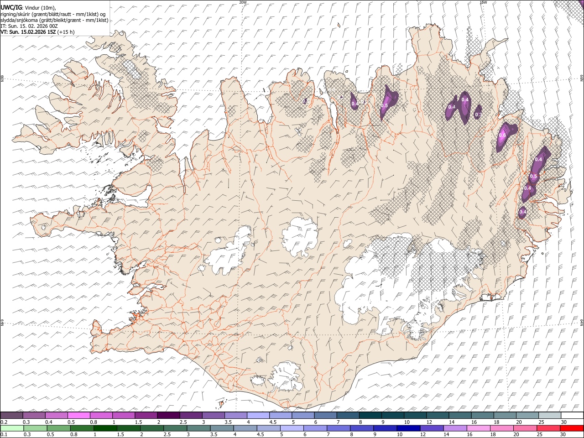
Task: Click the green-row swatch between 1.5 and 2
Action: [x=129, y=428]
